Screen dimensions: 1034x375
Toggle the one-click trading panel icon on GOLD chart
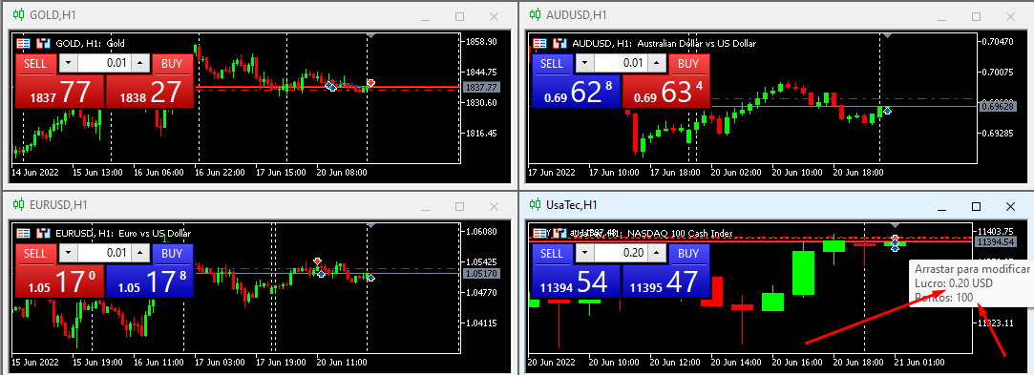24,44
